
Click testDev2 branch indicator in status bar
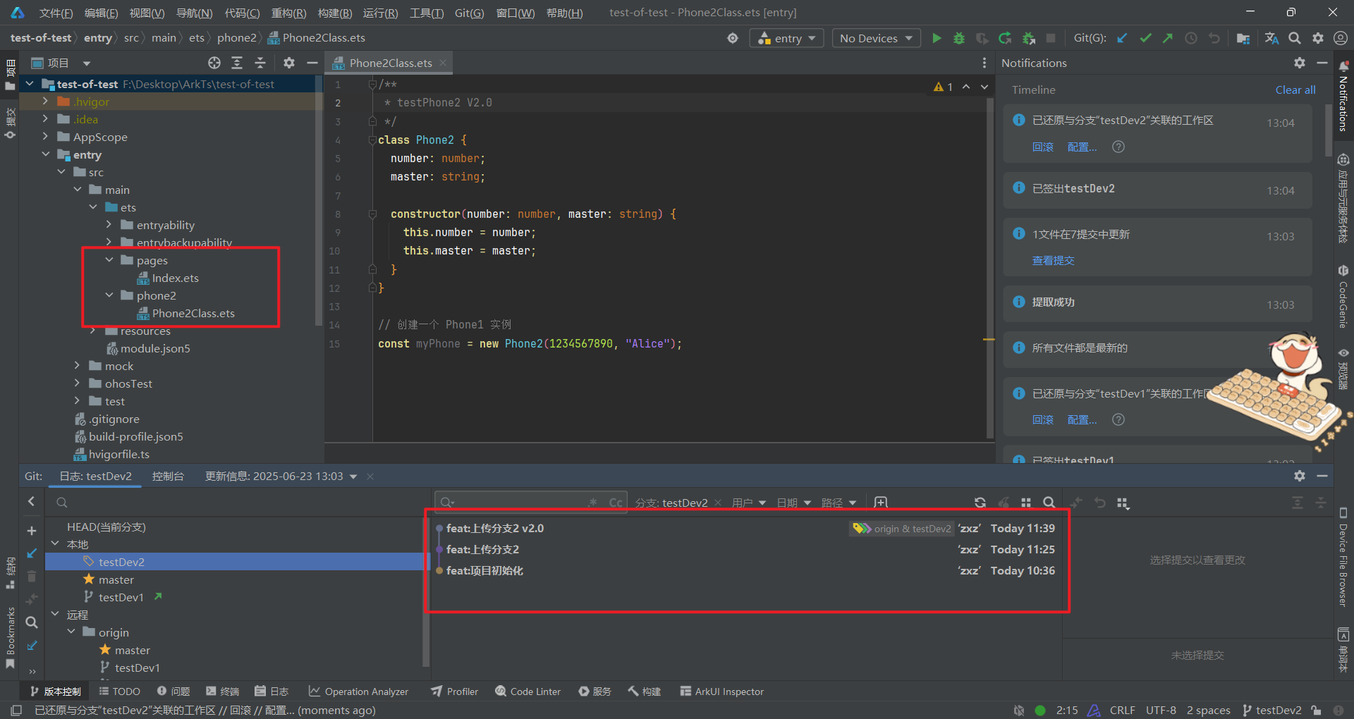pos(1272,710)
